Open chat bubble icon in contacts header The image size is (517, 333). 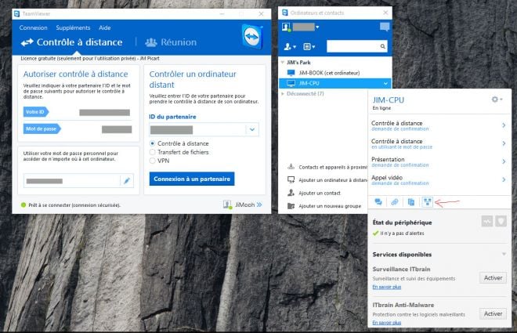385,27
